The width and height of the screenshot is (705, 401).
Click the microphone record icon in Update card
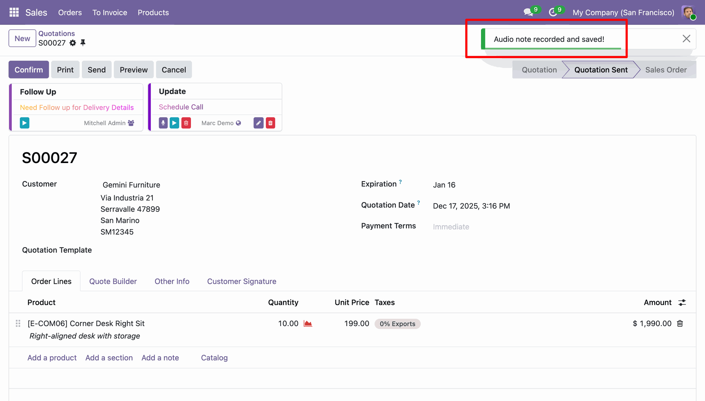(x=163, y=123)
